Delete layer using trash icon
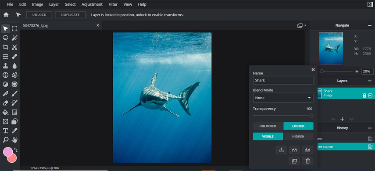 click(307, 161)
